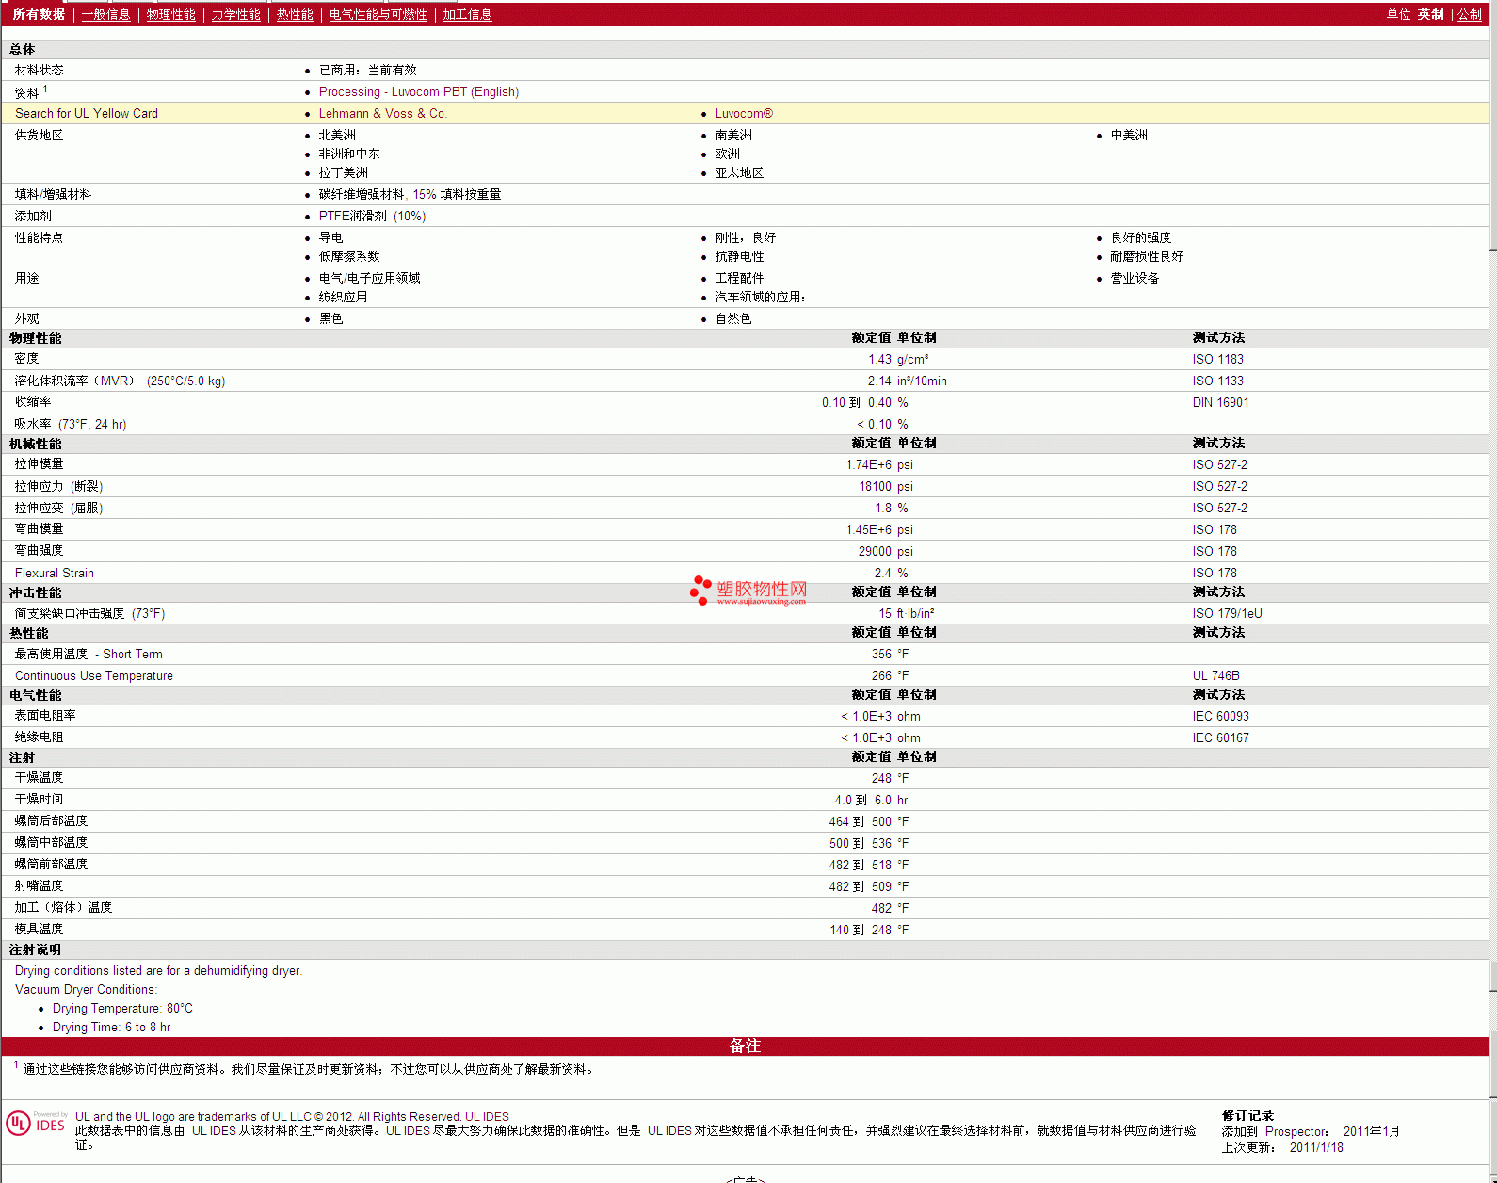Image resolution: width=1497 pixels, height=1183 pixels.
Task: Open ISO 527-2 link in 拉伸应变 row
Action: (x=1219, y=508)
